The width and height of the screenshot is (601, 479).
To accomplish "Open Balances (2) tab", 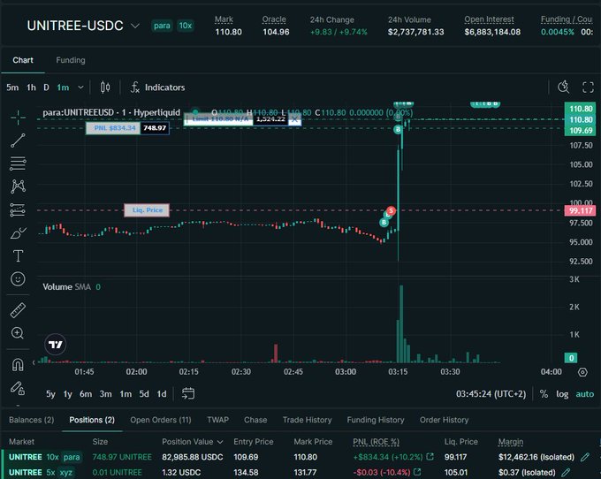I will click(x=32, y=420).
